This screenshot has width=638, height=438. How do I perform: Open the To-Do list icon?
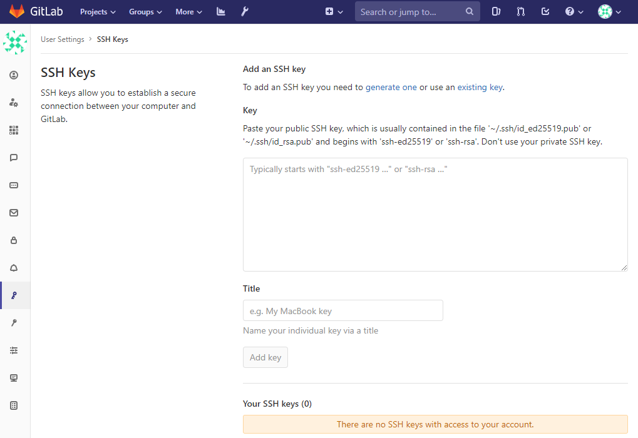[x=545, y=12]
